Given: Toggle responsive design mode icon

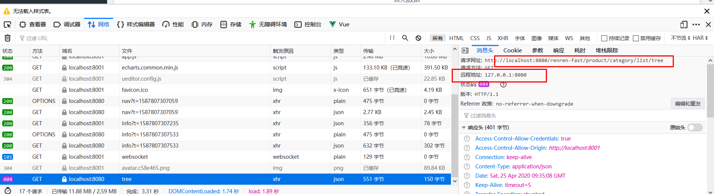Looking at the screenshot, I should pos(683,25).
